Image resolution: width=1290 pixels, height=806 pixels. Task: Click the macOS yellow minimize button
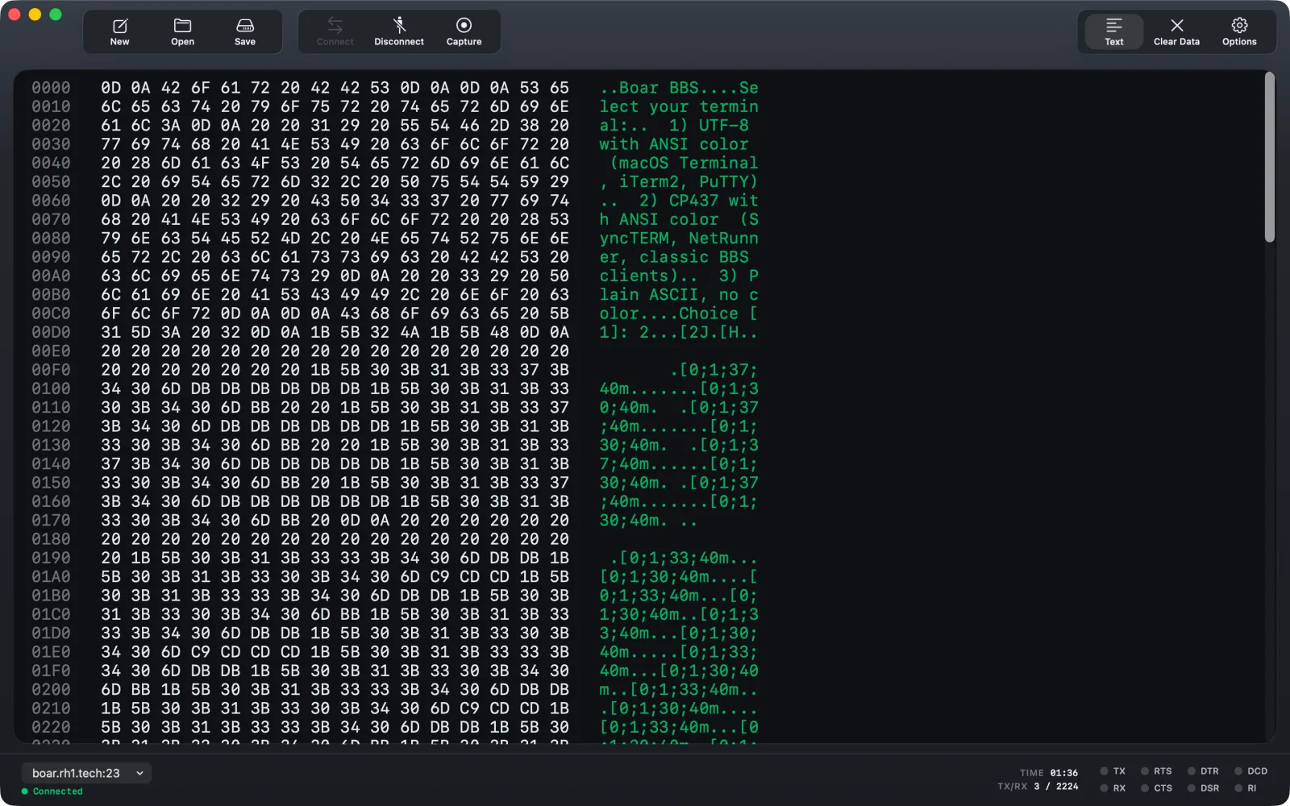point(35,15)
